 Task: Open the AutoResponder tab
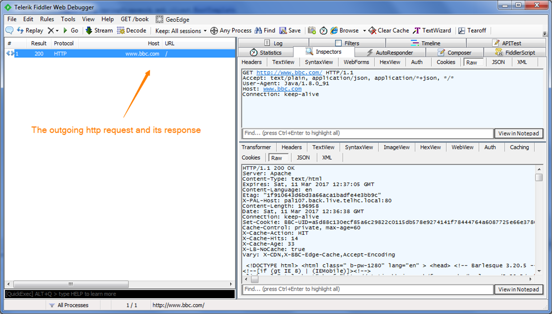[390, 52]
